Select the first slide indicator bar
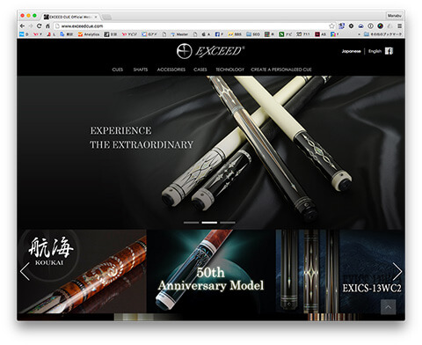Viewport: 422px width, 345px height. point(191,223)
